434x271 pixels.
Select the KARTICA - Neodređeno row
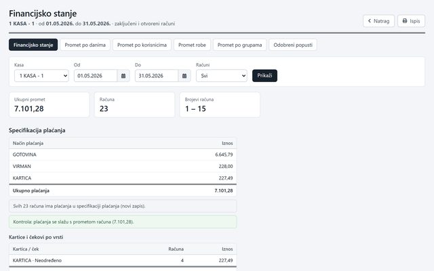tap(123, 260)
